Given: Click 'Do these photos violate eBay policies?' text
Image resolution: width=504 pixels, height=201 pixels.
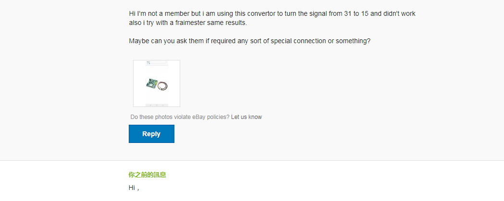Looking at the screenshot, I should pyautogui.click(x=180, y=117).
